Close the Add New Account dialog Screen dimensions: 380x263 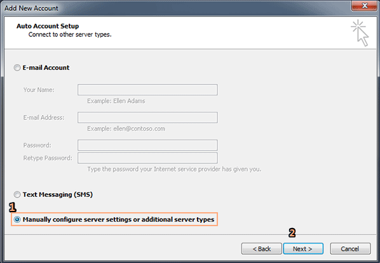[364, 6]
